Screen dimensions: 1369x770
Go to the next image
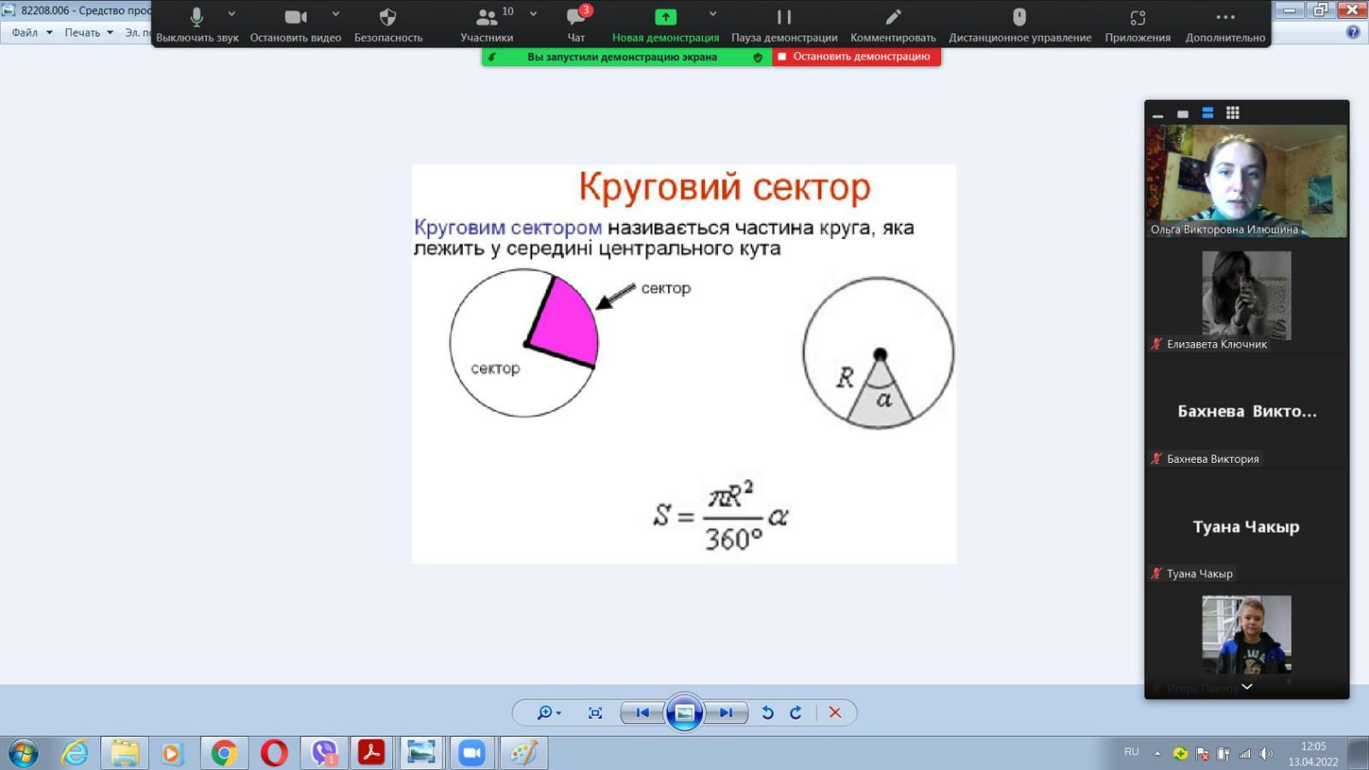[x=726, y=713]
